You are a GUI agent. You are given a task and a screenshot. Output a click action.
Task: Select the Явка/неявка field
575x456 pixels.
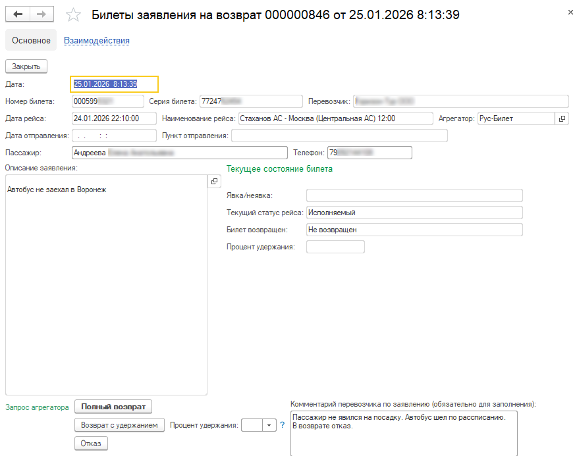(414, 195)
